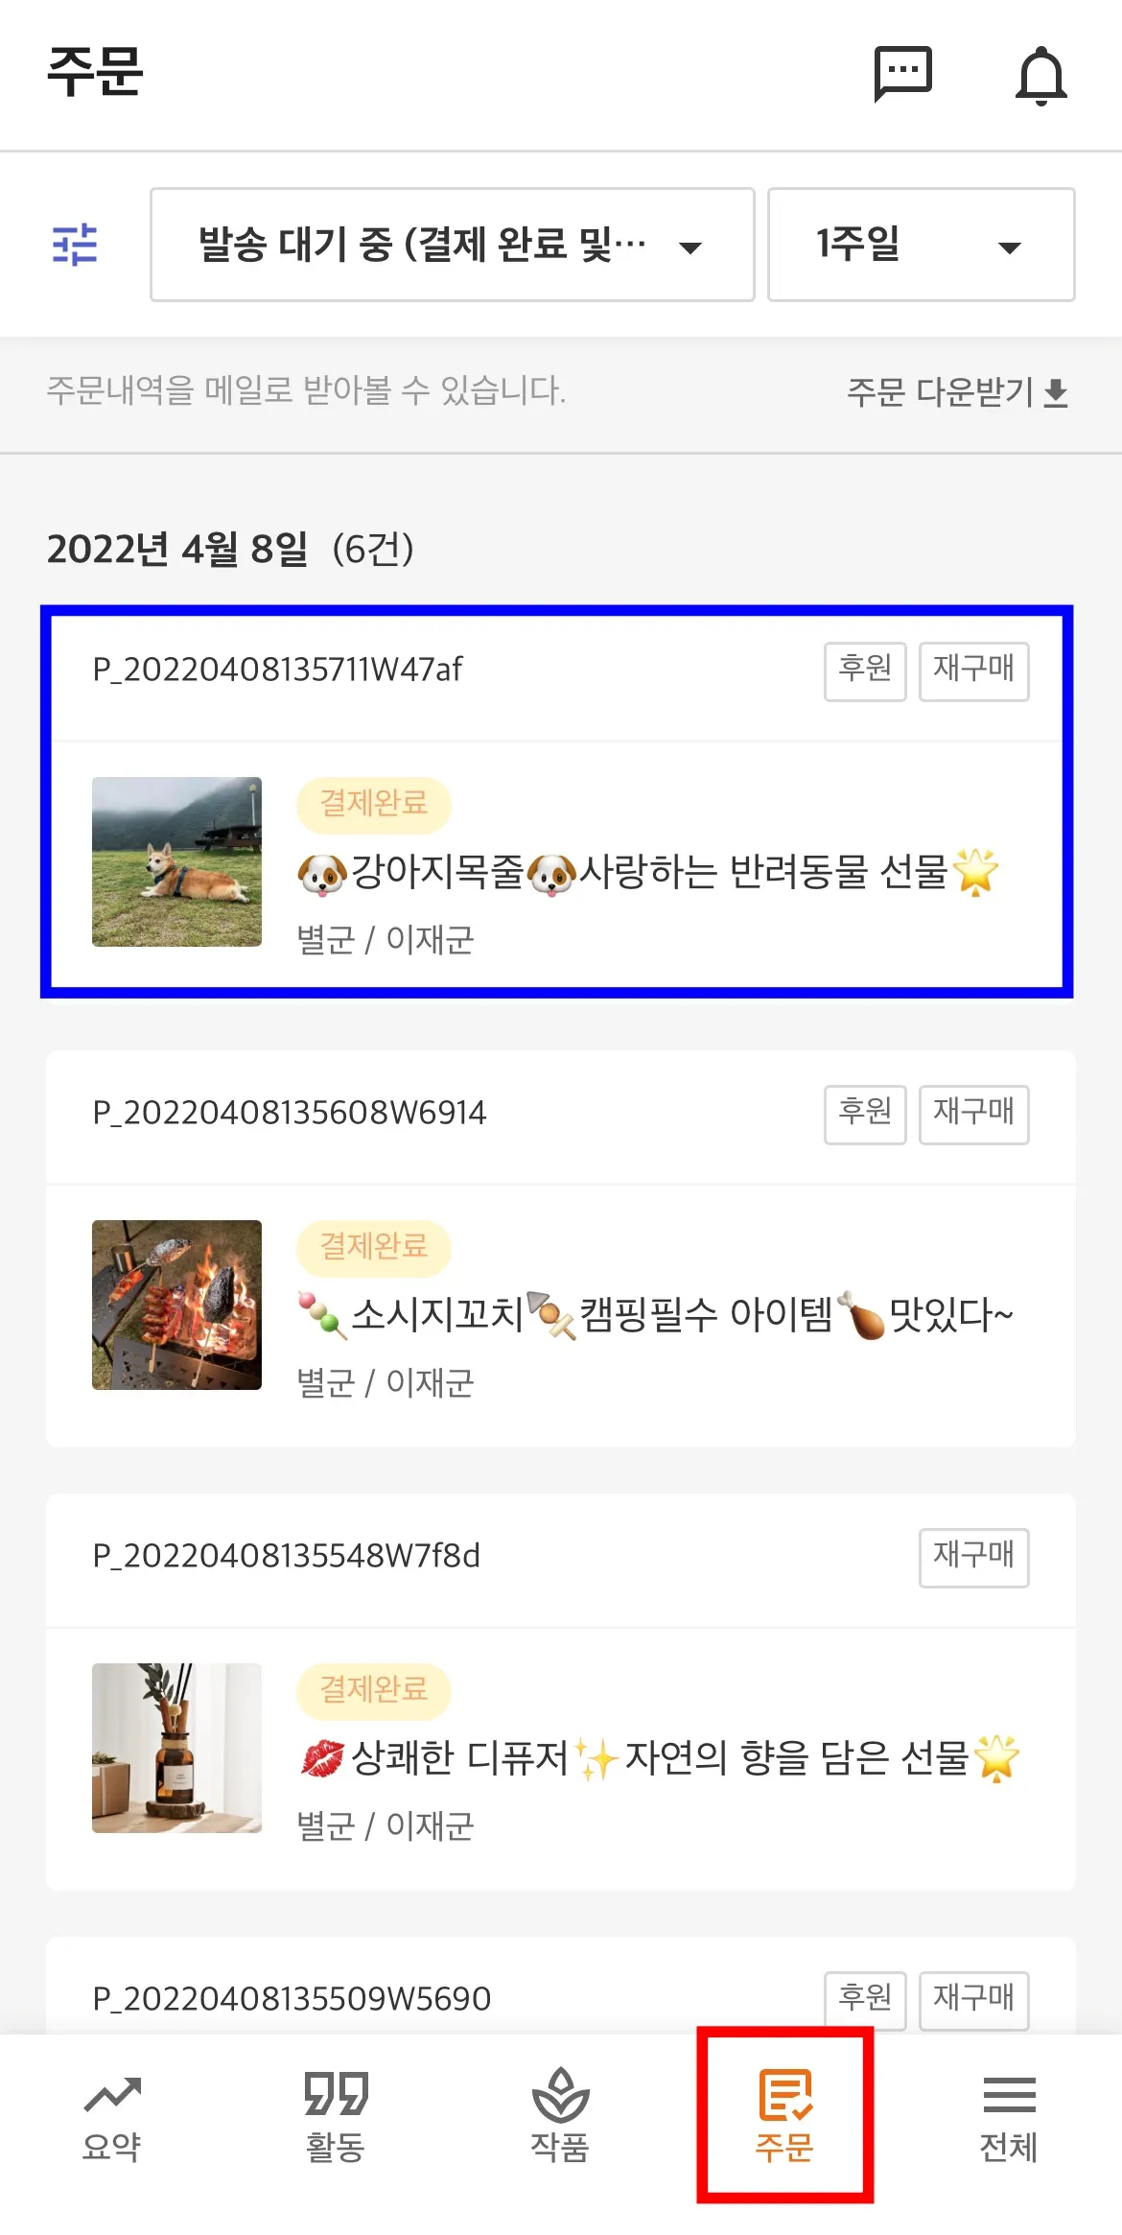Open order number P_20220408135509W5690

pos(292,1999)
